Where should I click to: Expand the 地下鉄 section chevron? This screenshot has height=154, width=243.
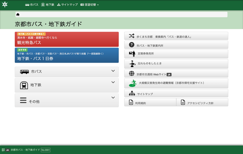(x=113, y=82)
